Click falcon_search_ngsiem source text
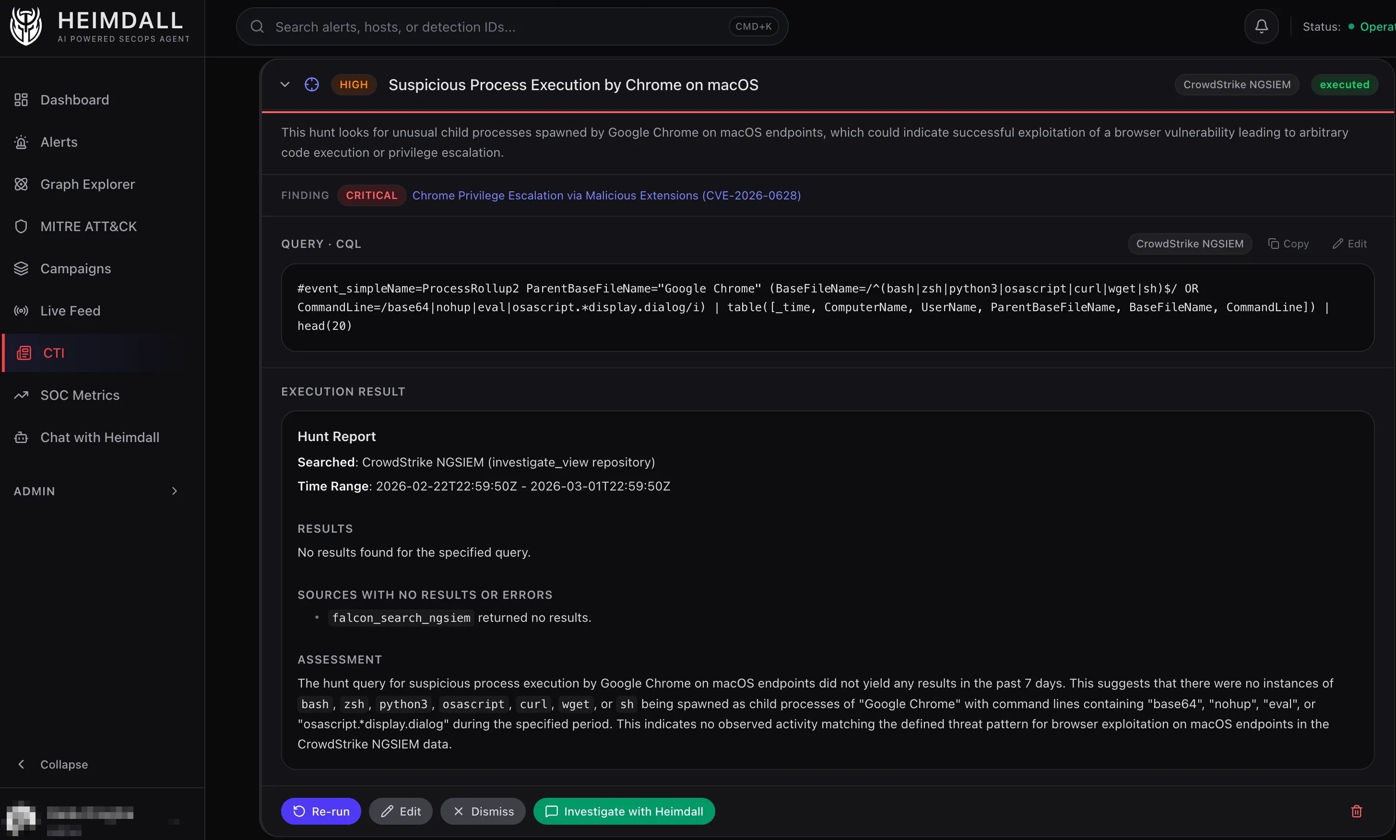Image resolution: width=1396 pixels, height=840 pixels. coord(401,618)
